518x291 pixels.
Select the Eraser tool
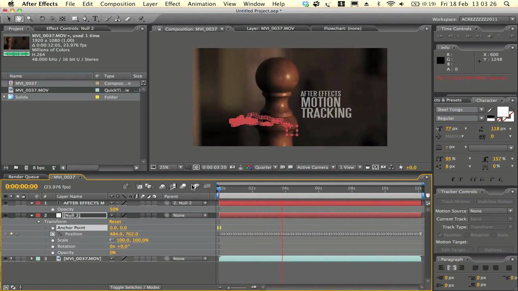pos(128,19)
